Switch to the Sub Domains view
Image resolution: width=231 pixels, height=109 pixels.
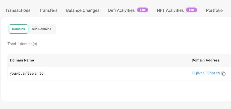click(41, 29)
